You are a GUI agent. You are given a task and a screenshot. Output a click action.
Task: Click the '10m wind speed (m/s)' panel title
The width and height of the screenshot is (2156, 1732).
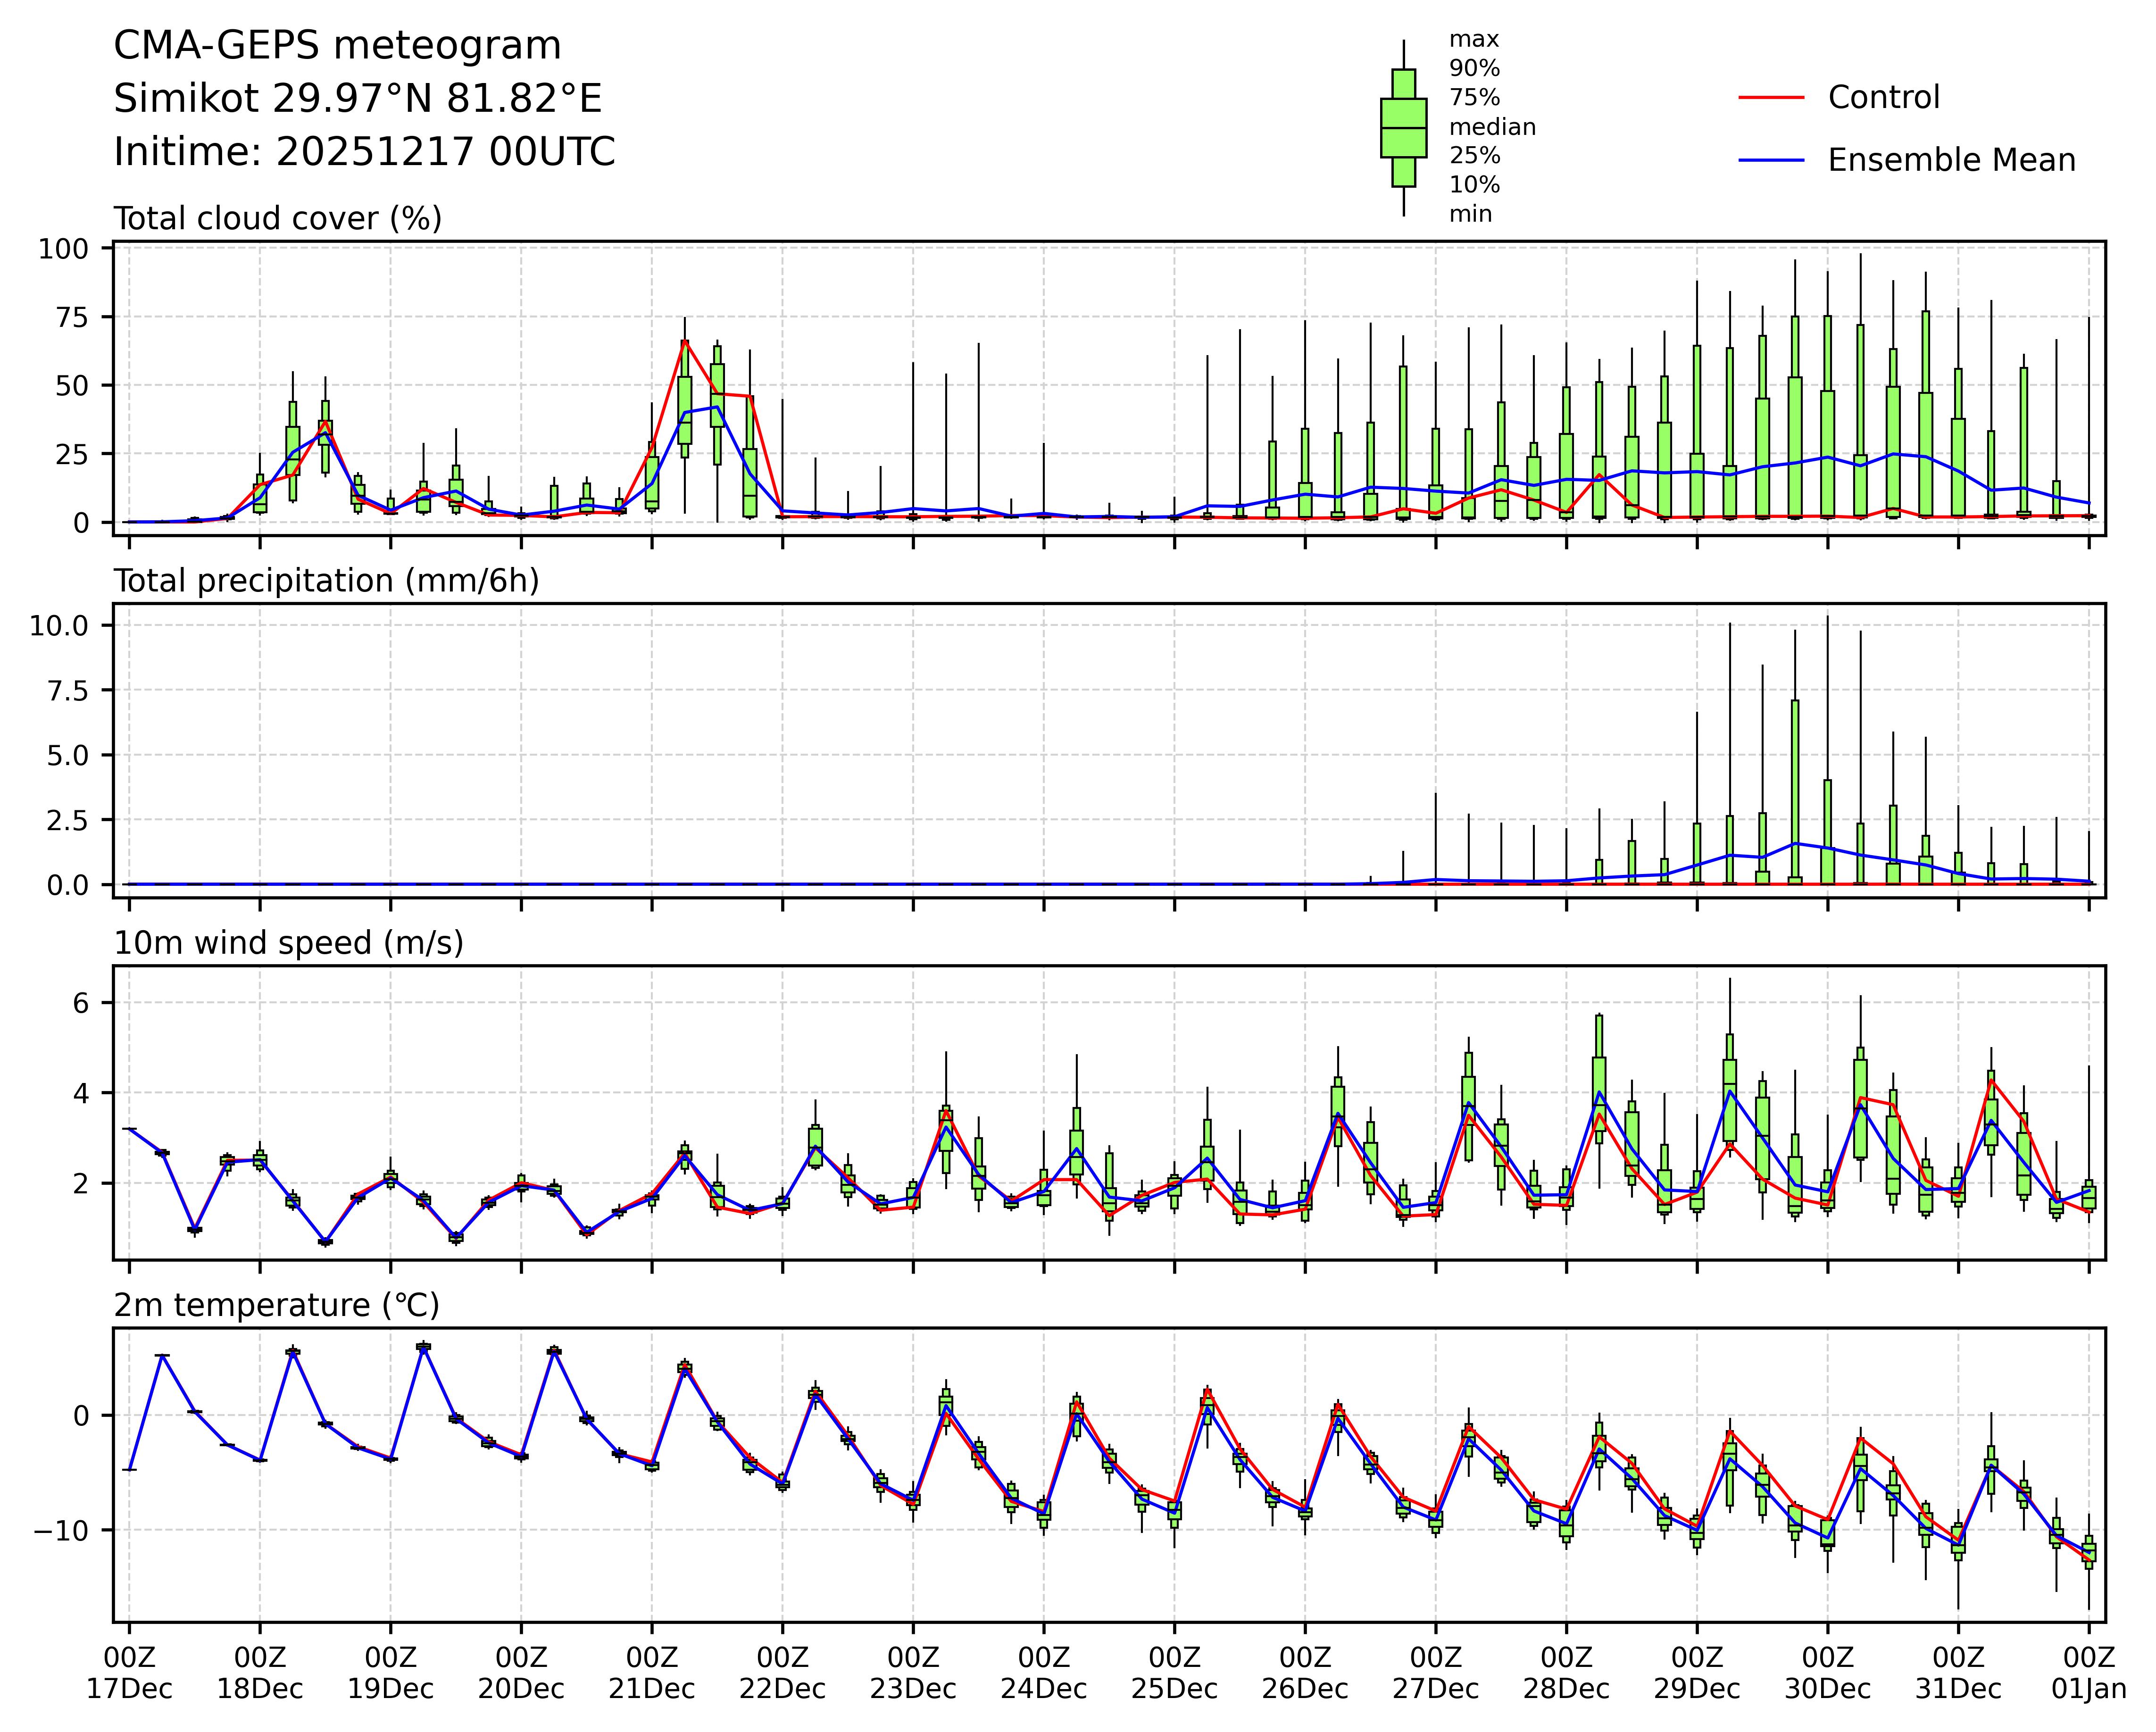click(x=288, y=943)
